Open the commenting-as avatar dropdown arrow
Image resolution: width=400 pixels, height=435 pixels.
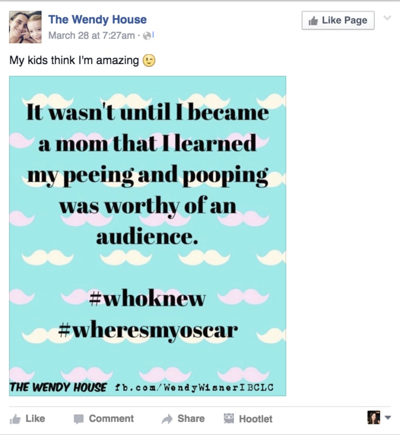coord(388,417)
